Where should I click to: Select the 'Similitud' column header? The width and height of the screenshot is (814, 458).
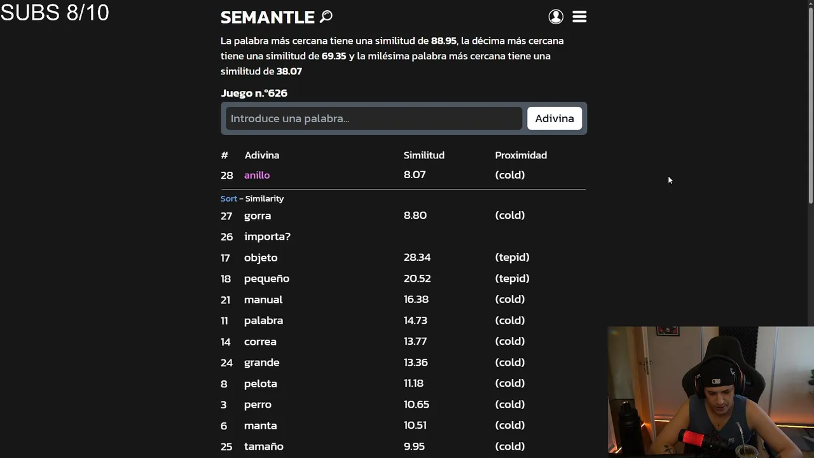point(424,155)
